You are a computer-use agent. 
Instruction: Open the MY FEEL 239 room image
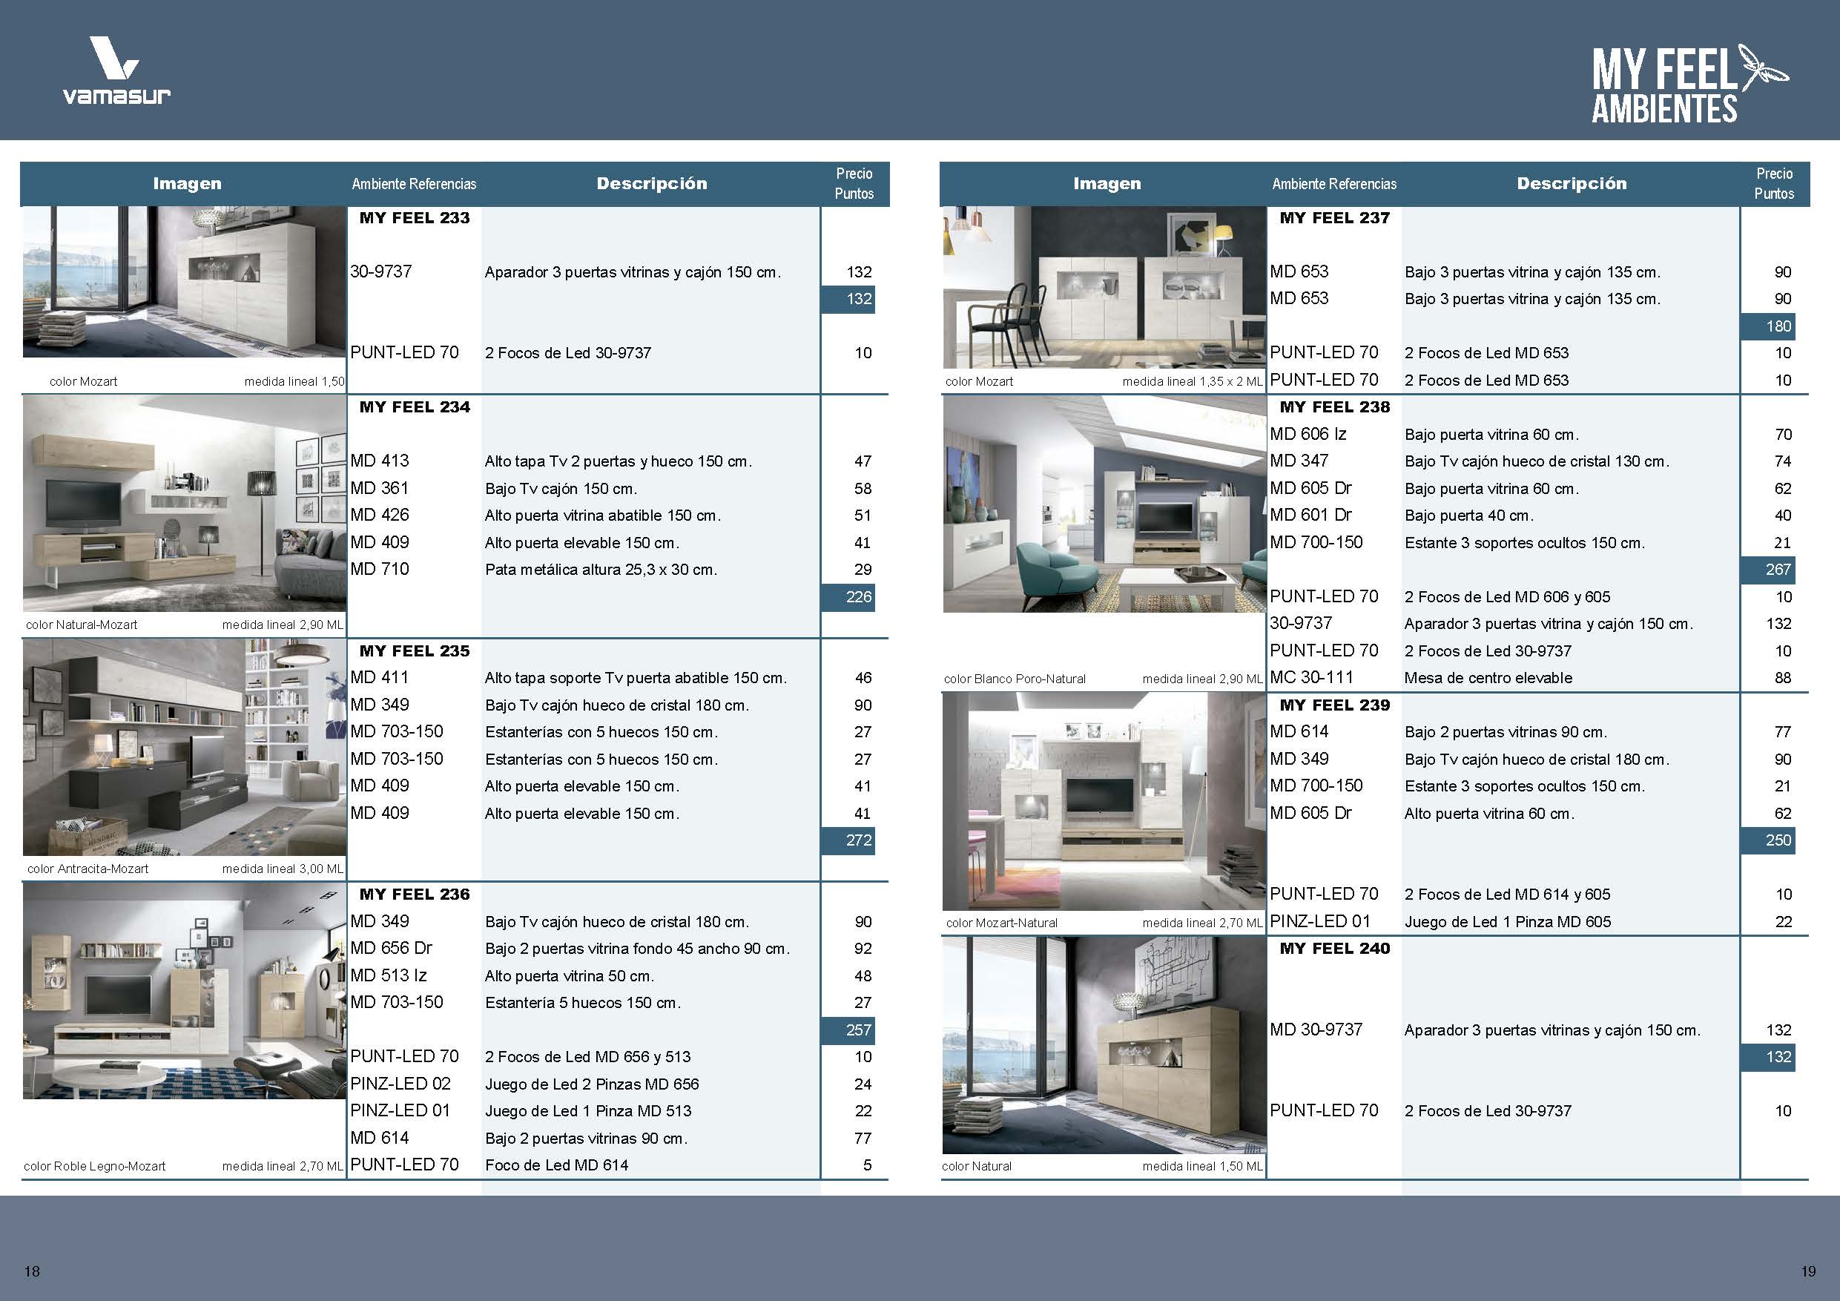pyautogui.click(x=1104, y=802)
